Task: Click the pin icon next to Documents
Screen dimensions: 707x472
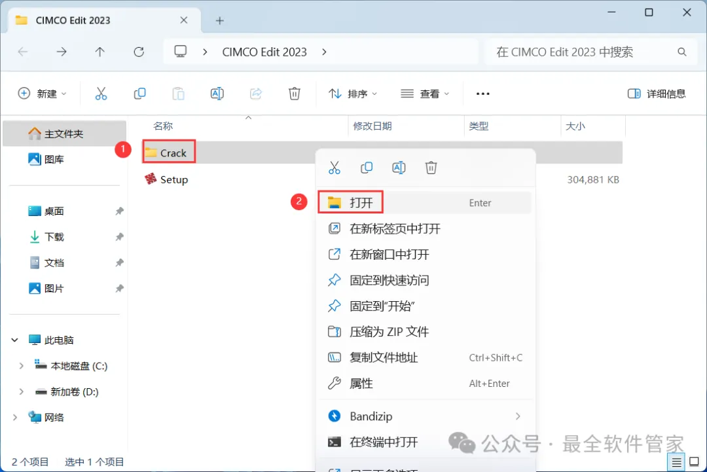Action: 119,263
